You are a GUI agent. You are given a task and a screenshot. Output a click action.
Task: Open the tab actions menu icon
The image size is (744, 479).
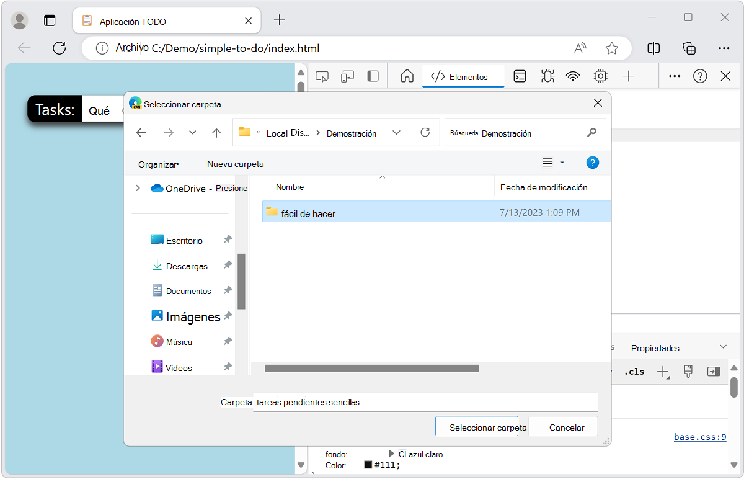50,20
